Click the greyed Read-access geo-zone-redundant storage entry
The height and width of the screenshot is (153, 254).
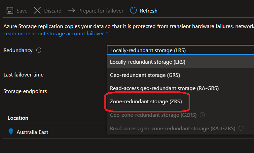(172, 128)
